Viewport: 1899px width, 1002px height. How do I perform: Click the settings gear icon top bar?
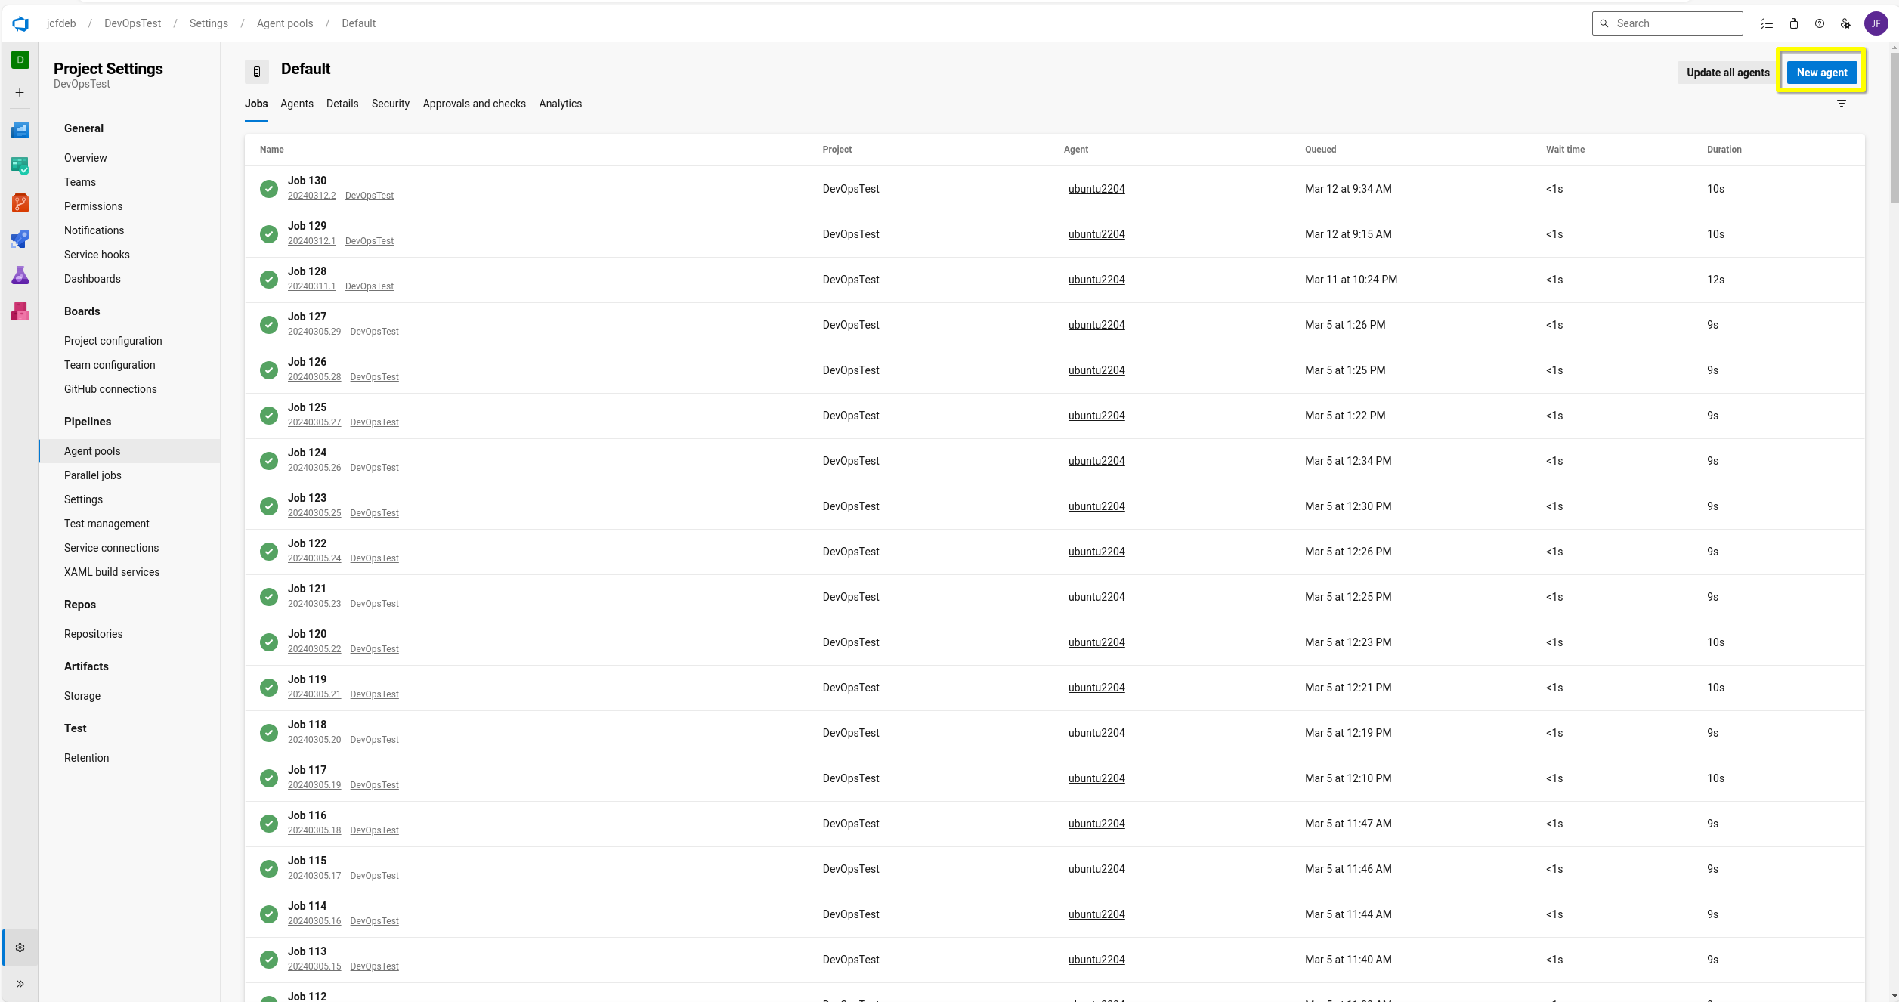coord(1846,23)
